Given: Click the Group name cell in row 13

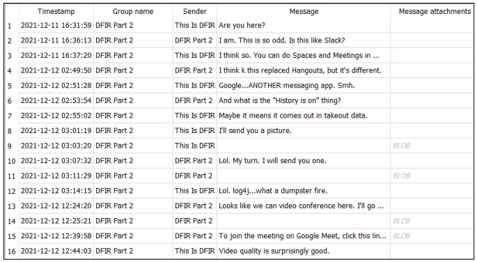Looking at the screenshot, I should coord(133,206).
